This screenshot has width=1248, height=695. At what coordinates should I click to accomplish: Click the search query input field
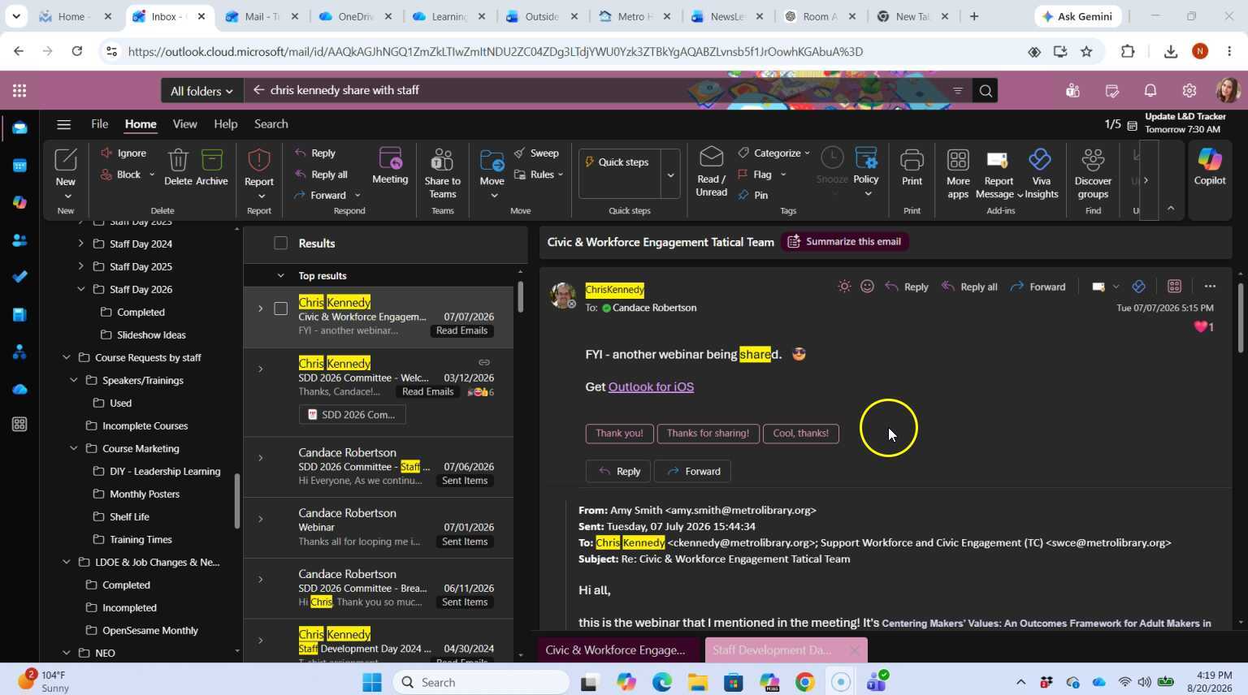pyautogui.click(x=601, y=90)
